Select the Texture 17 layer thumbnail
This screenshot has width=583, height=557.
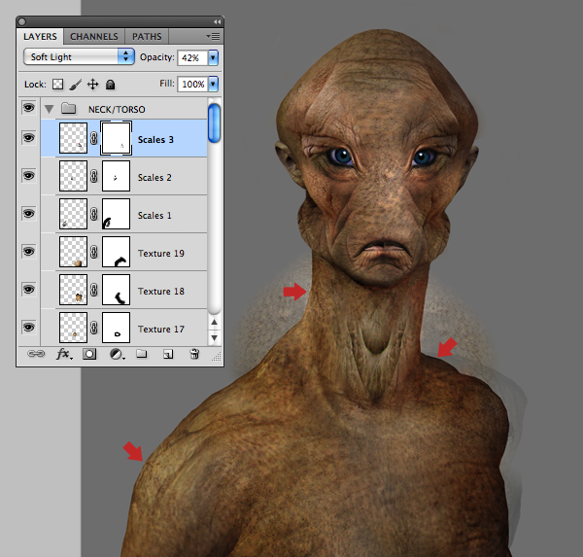(73, 328)
